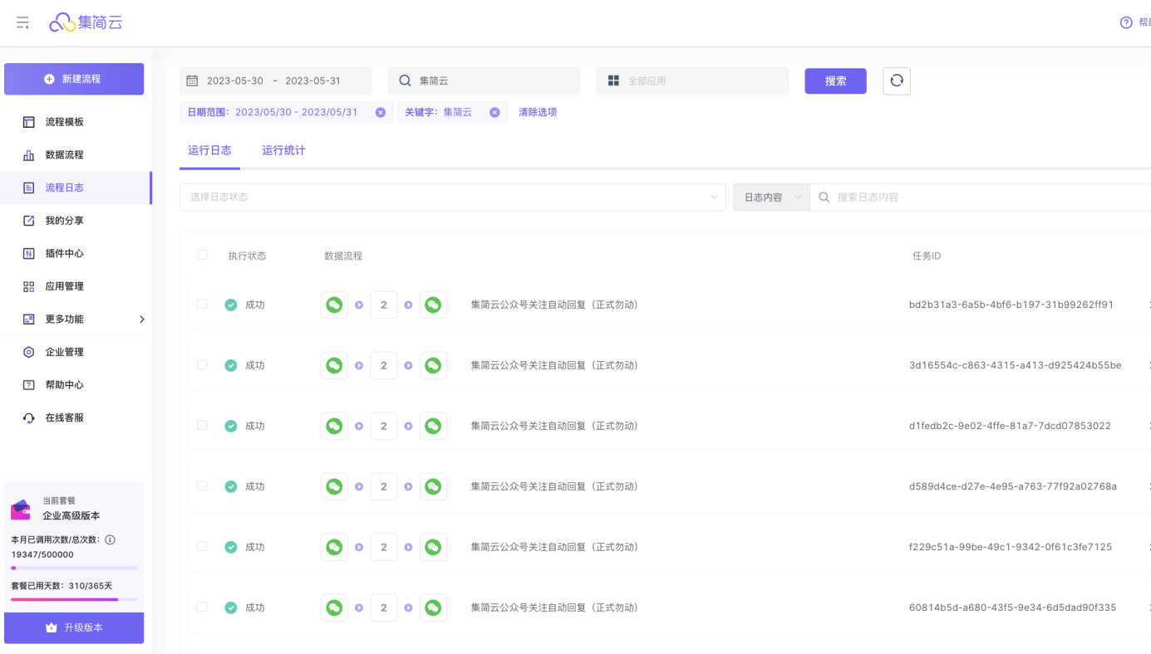The width and height of the screenshot is (1151, 654).
Task: Click first WeChat icon in row bd2b31a3
Action: click(334, 305)
